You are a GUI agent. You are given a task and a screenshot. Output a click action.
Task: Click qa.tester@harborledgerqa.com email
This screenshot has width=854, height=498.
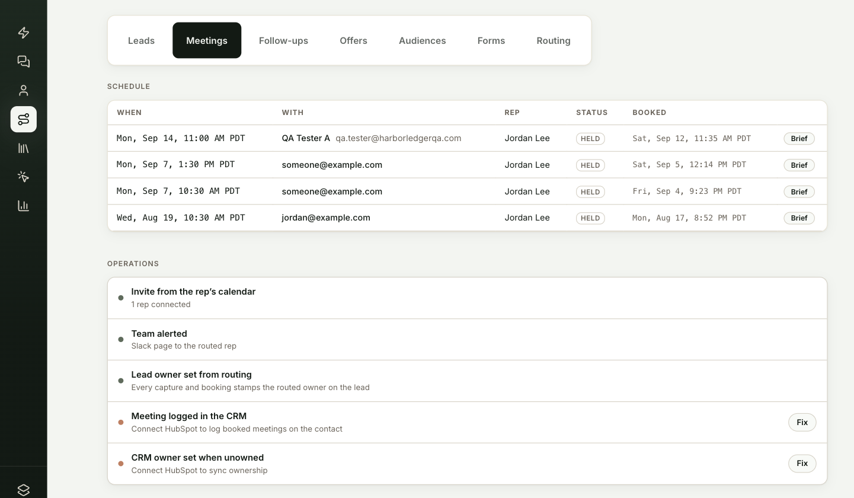pos(398,138)
